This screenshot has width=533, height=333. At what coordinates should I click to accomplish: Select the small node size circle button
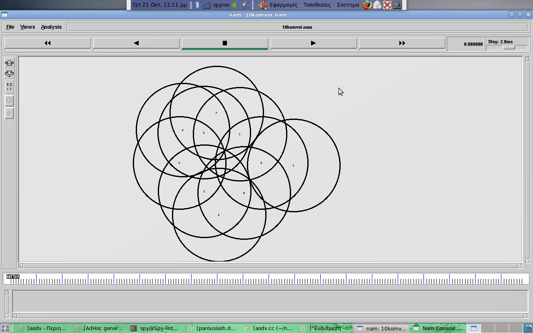click(9, 113)
